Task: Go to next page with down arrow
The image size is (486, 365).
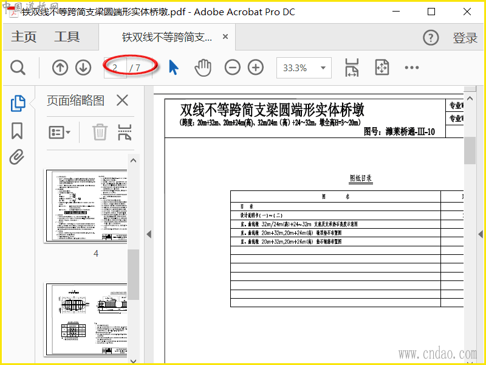Action: (x=83, y=68)
